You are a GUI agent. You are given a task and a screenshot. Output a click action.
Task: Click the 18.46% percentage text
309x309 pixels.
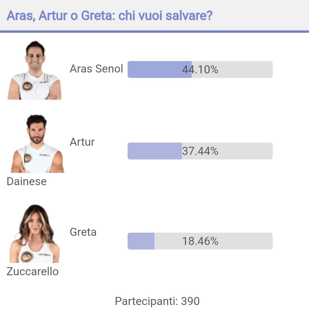(200, 241)
